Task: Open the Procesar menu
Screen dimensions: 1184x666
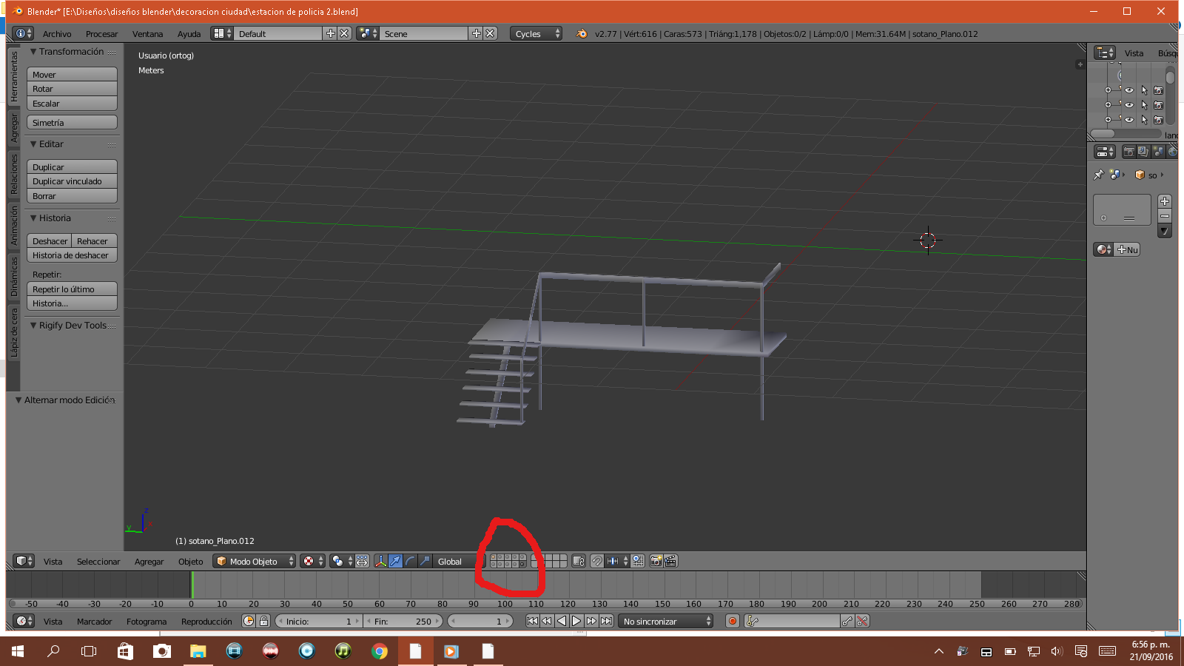Action: coord(101,34)
